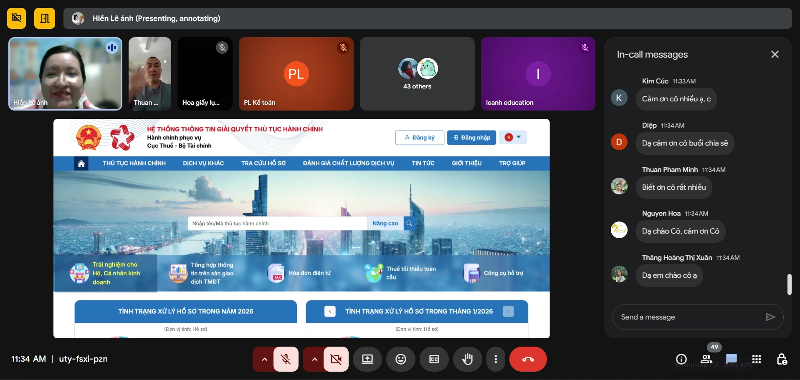Toggle closed captions button
Viewport: 800px width, 380px height.
coord(434,359)
